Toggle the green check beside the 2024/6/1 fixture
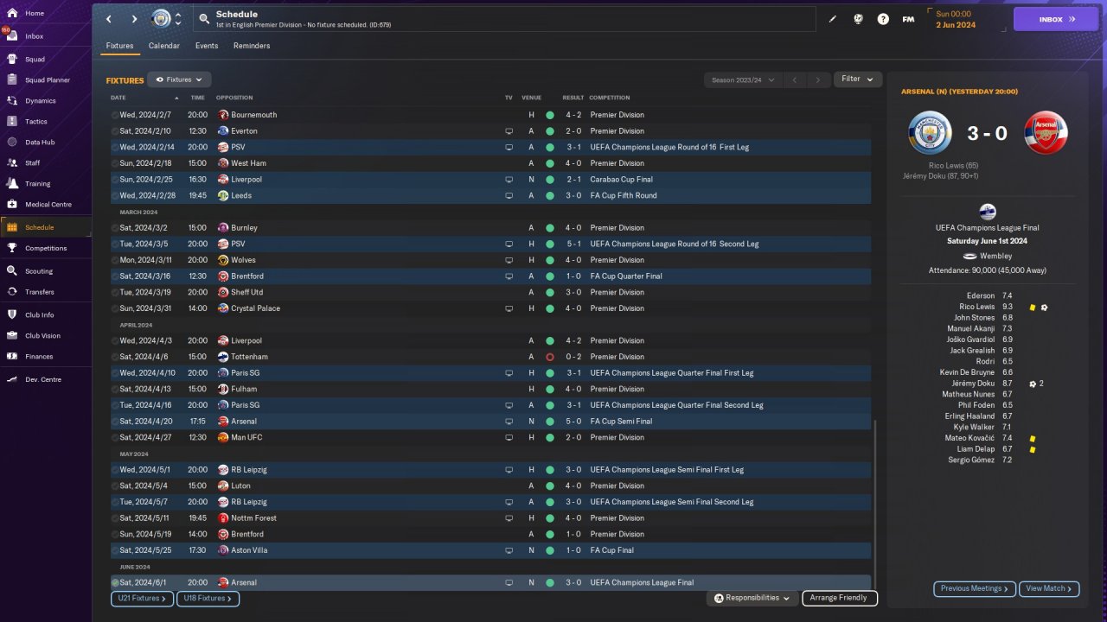This screenshot has width=1107, height=622. click(115, 582)
